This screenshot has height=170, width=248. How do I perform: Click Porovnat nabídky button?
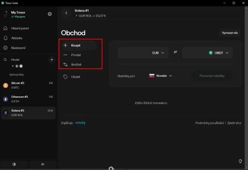(212, 76)
